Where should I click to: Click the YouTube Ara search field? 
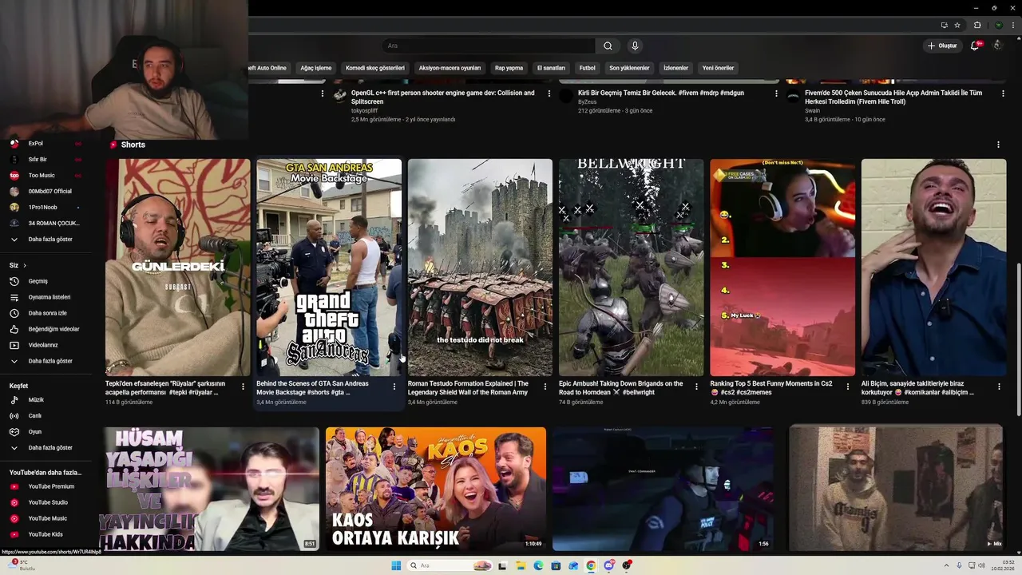click(x=488, y=46)
